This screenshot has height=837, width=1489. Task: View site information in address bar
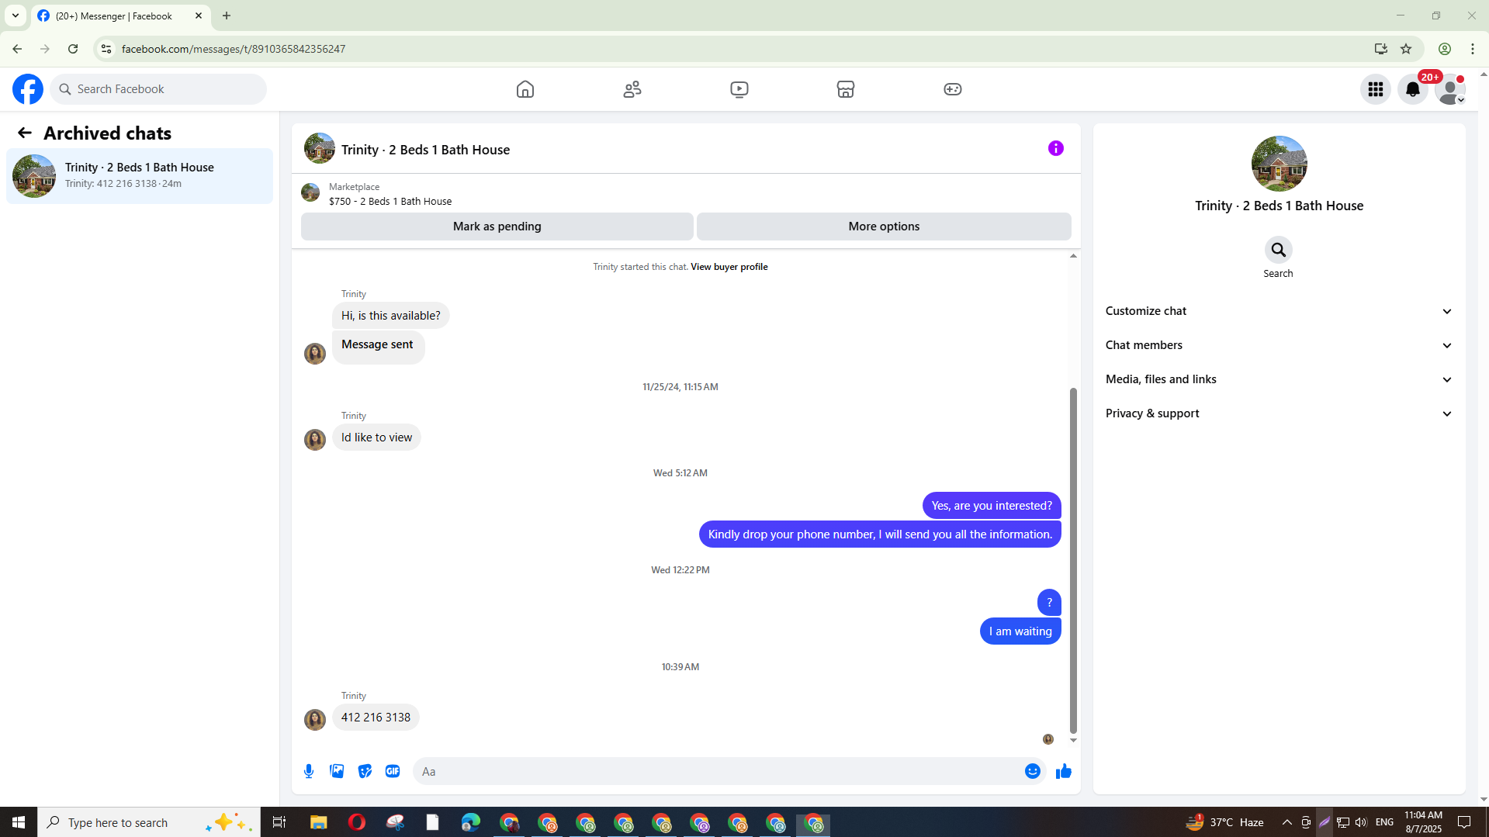pos(106,49)
